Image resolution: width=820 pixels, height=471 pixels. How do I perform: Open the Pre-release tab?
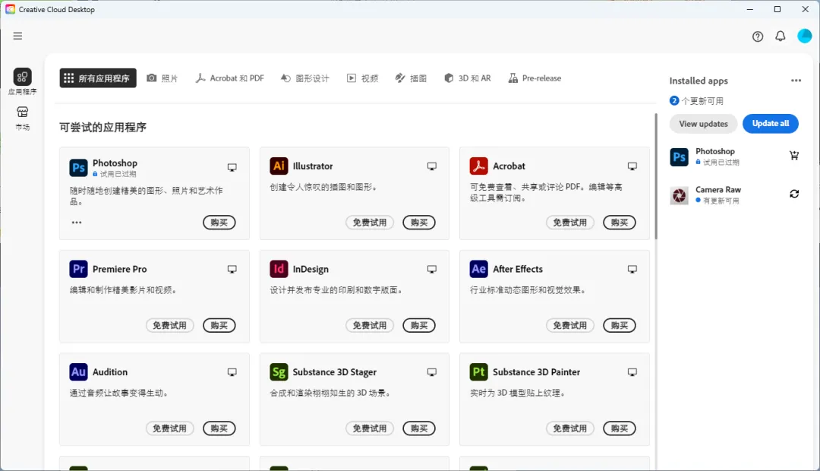click(x=535, y=78)
